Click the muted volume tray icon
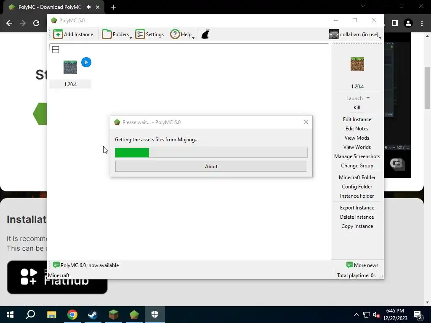This screenshot has width=431, height=323. coord(376,315)
